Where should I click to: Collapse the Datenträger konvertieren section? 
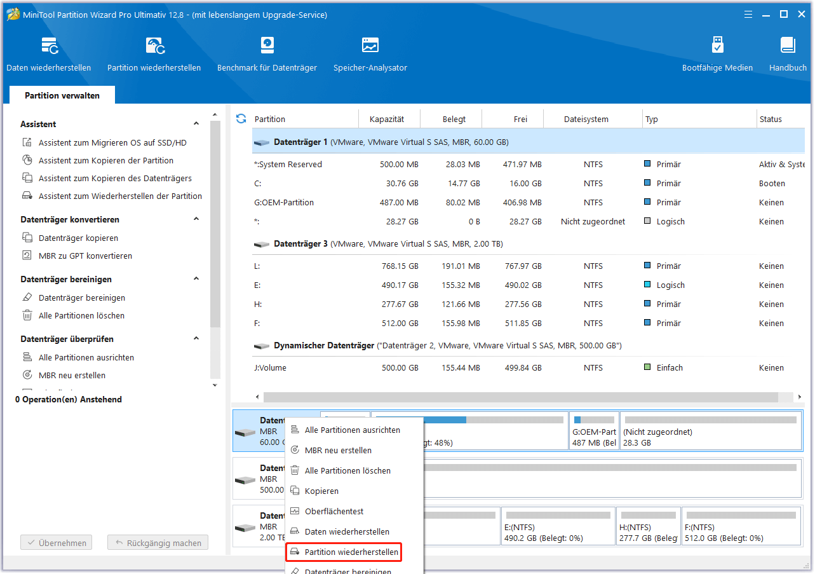tap(196, 219)
